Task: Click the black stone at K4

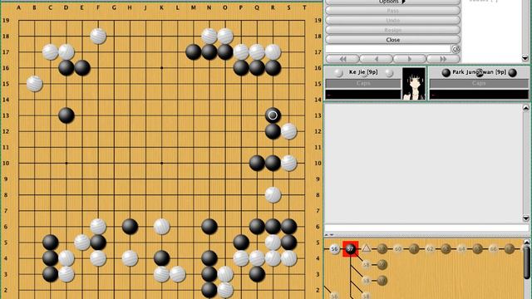Action: tap(161, 258)
